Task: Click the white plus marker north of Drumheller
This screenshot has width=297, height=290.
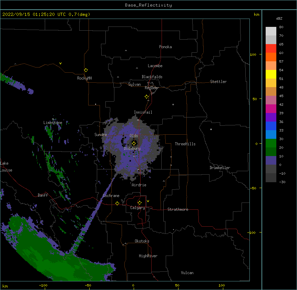Action: coord(211,129)
